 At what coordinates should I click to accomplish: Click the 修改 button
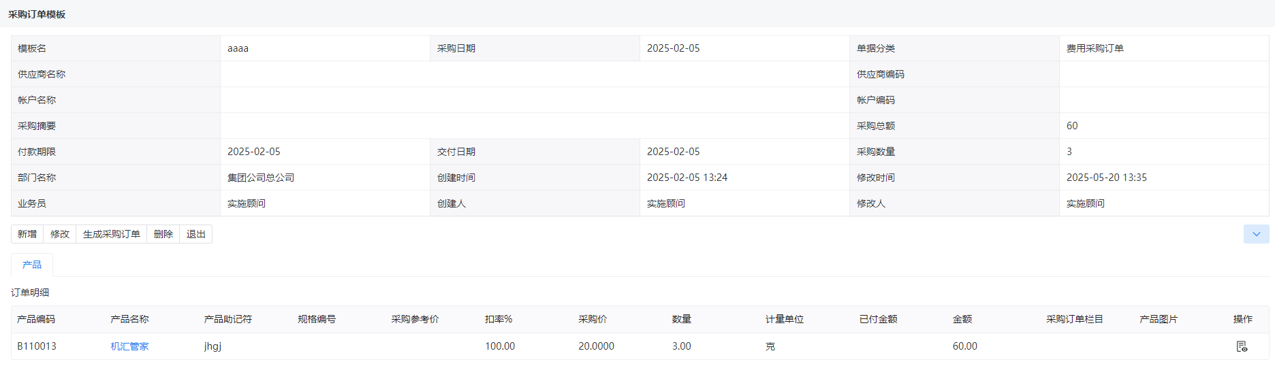(x=60, y=234)
